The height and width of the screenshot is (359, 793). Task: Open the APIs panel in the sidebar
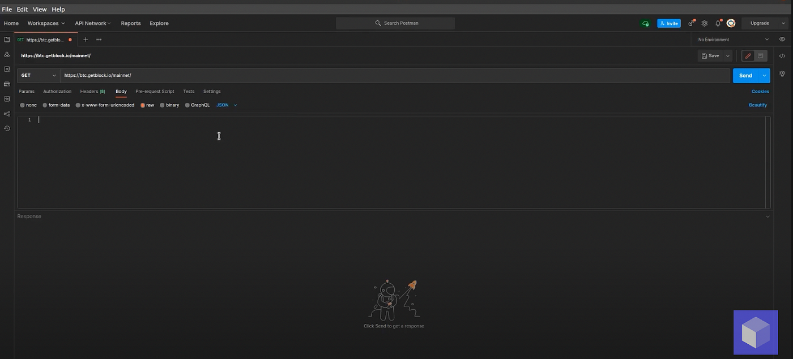coord(7,54)
